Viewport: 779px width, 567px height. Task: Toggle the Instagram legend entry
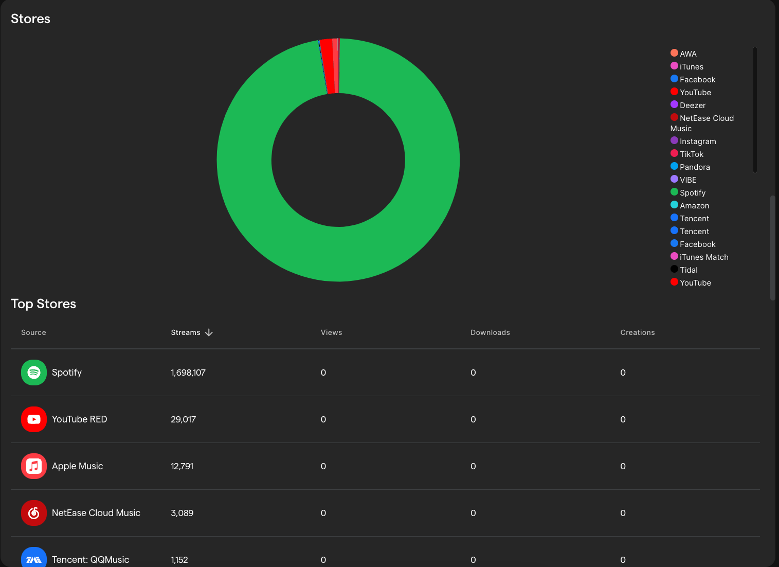tap(693, 141)
